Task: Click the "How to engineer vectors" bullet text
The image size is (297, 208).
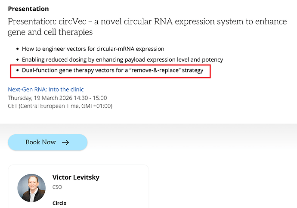Action: (x=93, y=49)
